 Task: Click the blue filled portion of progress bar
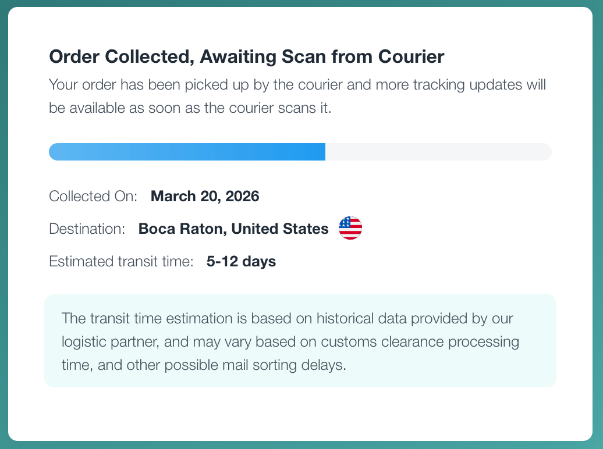(x=186, y=152)
